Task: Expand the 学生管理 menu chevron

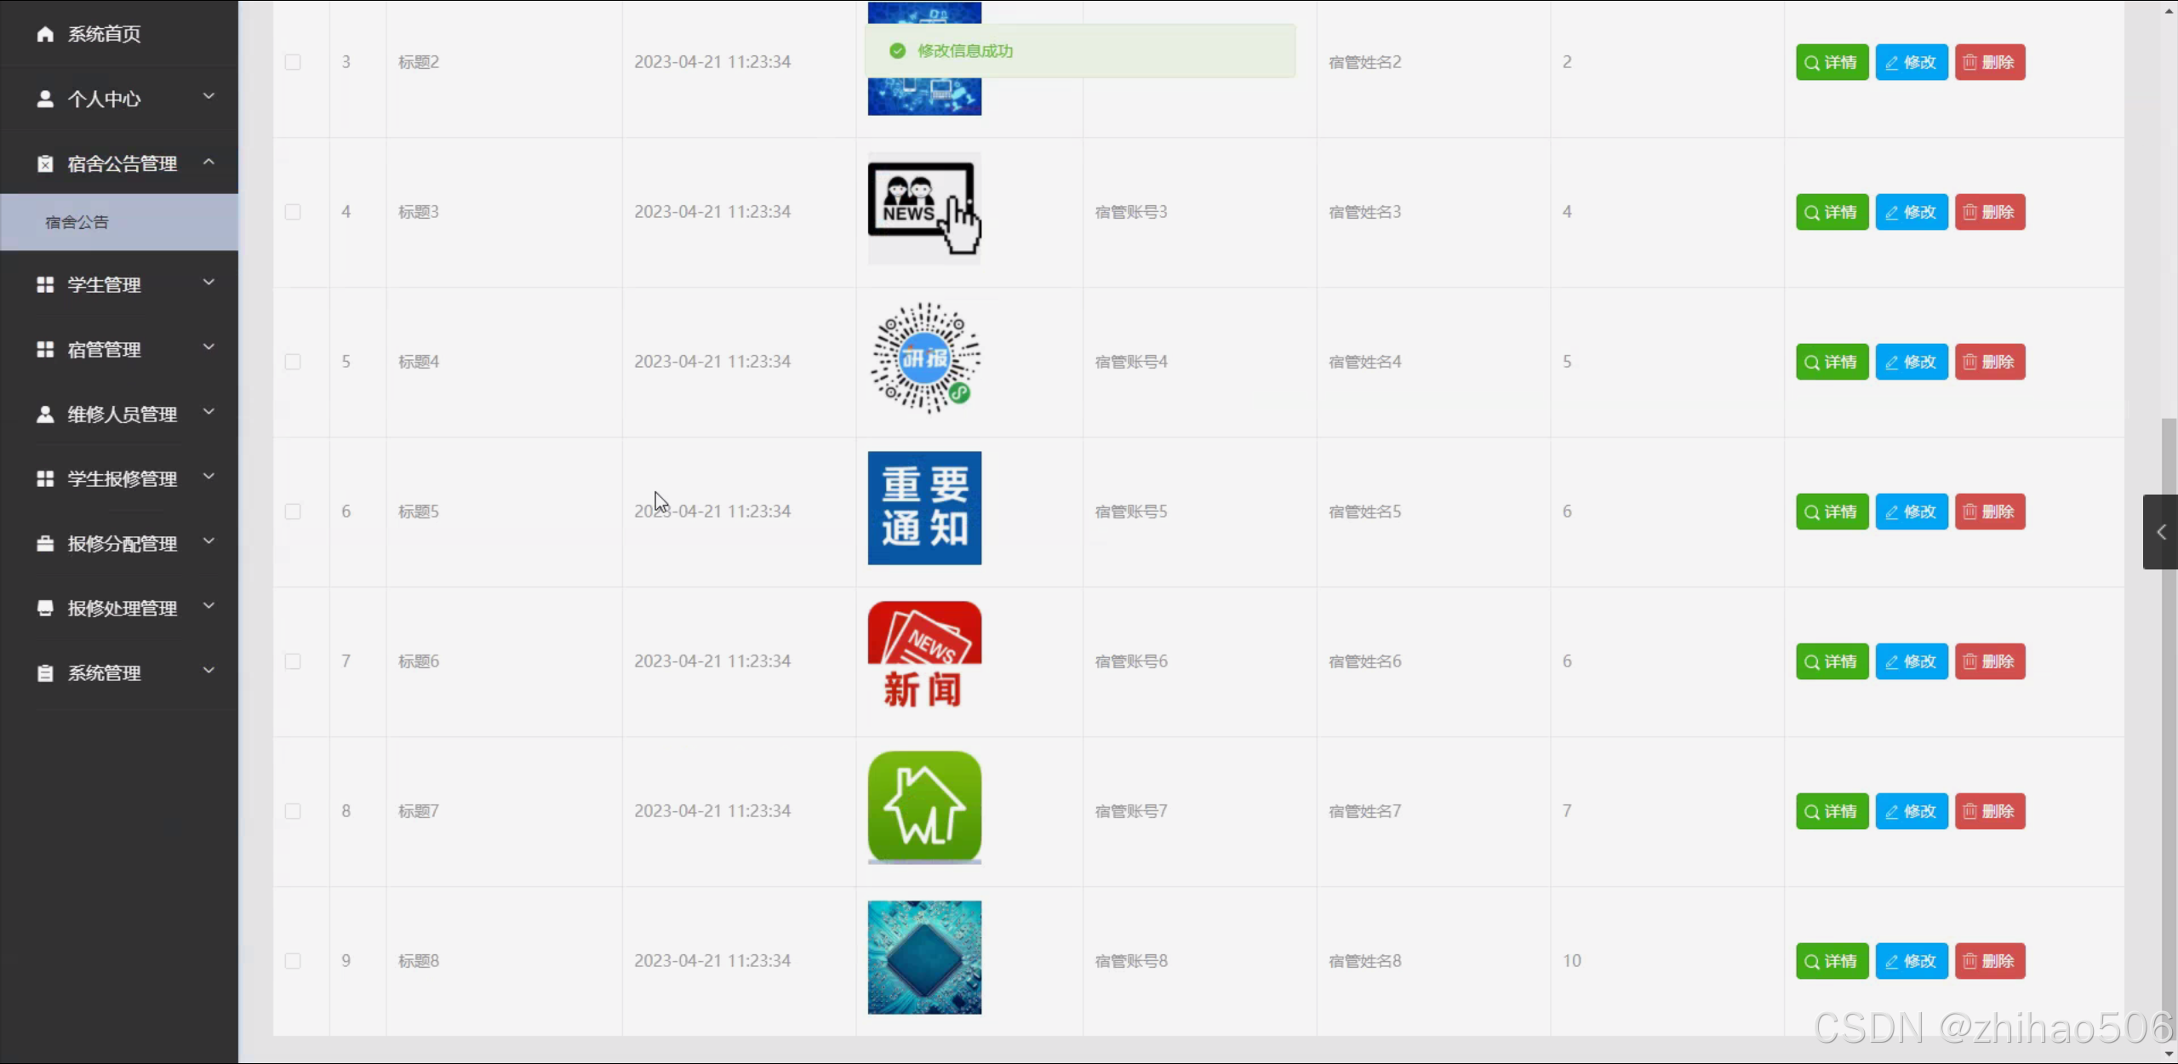Action: 209,282
